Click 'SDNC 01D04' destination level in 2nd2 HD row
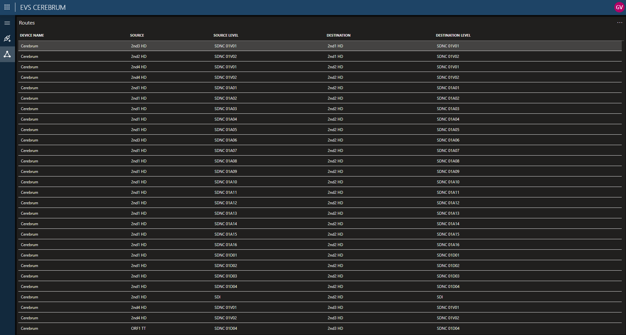This screenshot has width=626, height=335. click(448, 287)
